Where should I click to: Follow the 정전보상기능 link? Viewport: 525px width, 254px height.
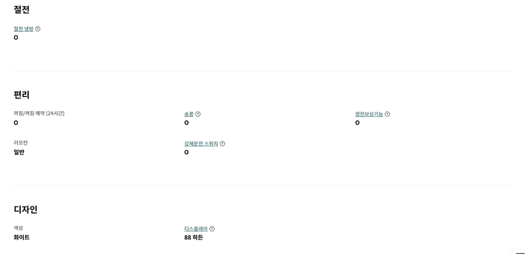(369, 114)
